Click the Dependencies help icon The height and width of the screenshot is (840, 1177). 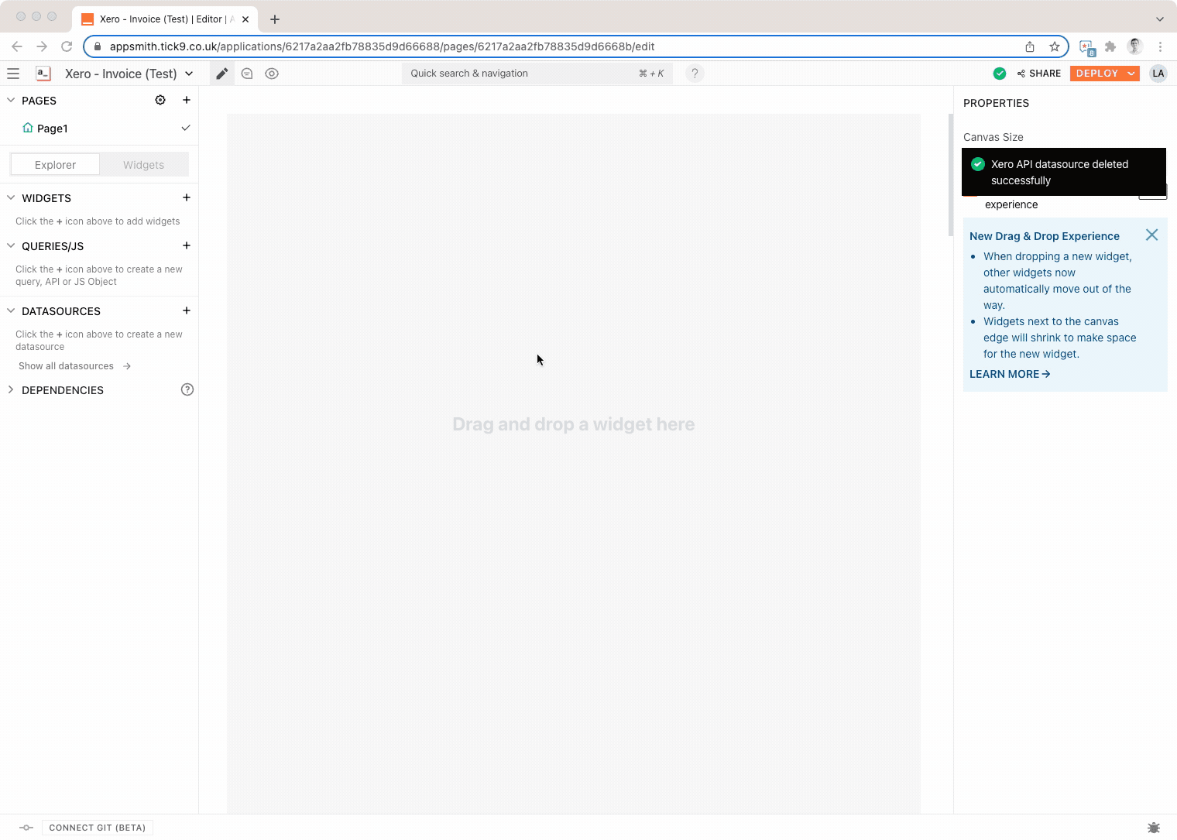point(187,389)
